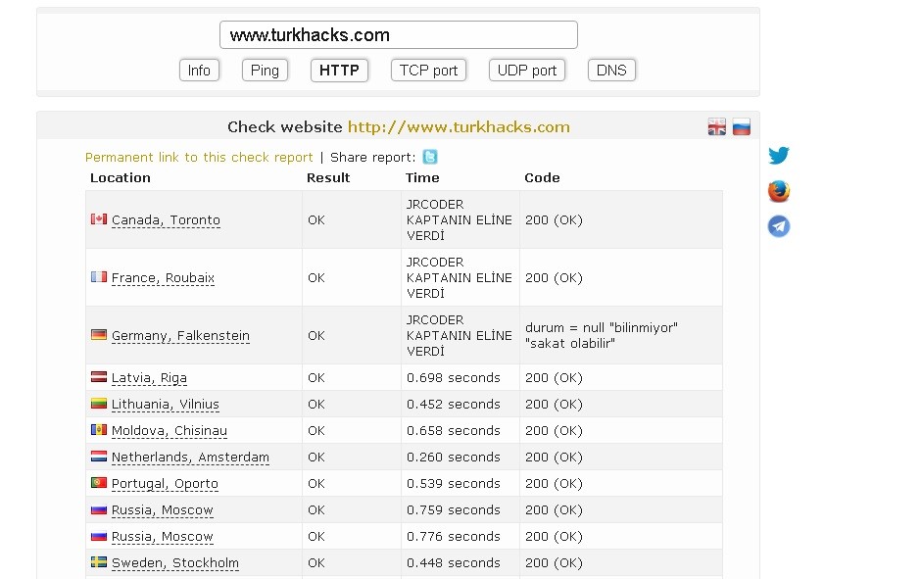Run the Ping check
Screen dimensions: 921x579
click(x=265, y=71)
